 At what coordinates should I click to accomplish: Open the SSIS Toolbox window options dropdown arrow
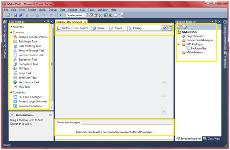[x=44, y=22]
